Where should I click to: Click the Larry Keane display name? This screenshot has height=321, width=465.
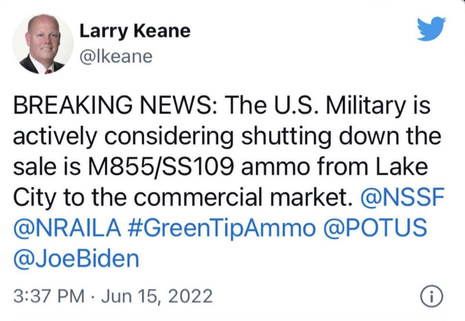point(134,32)
